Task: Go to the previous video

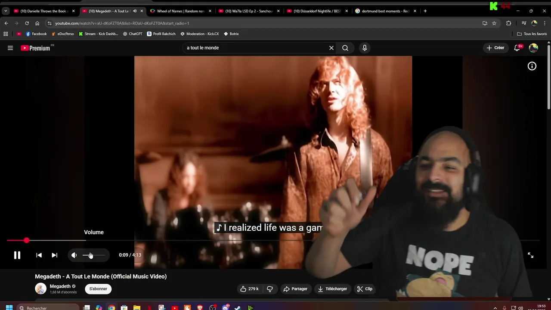Action: (39, 255)
